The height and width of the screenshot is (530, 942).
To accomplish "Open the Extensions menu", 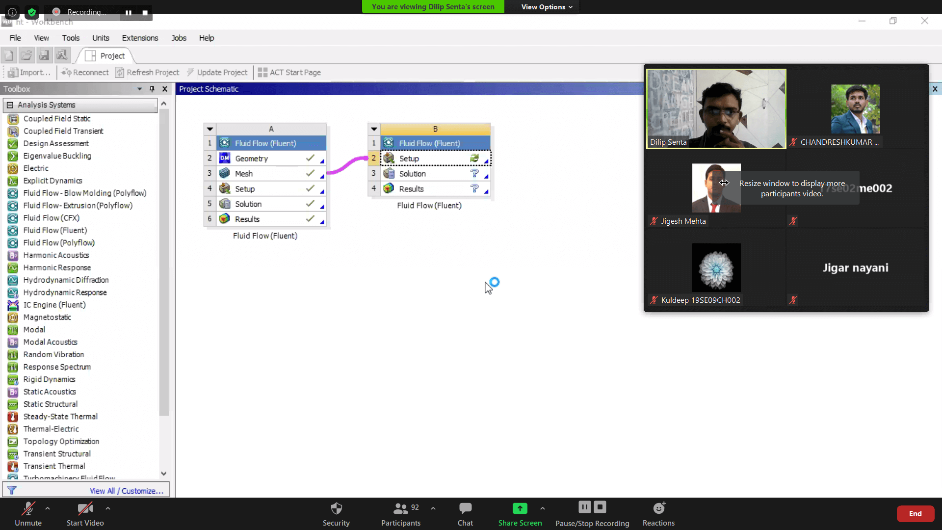I will click(140, 38).
